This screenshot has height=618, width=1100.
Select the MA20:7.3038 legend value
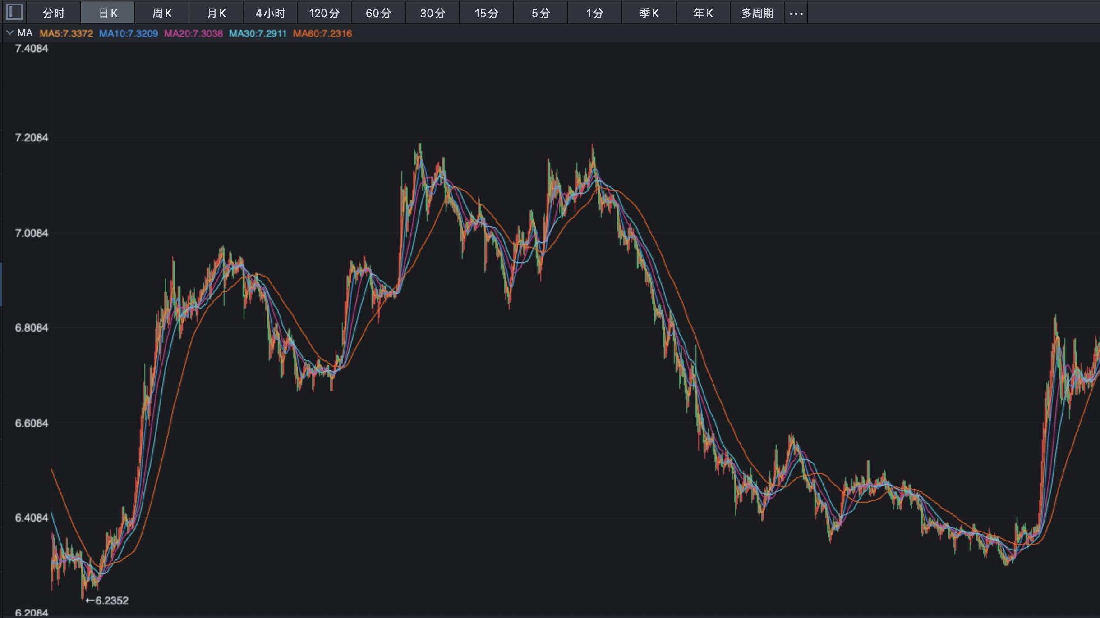click(193, 33)
